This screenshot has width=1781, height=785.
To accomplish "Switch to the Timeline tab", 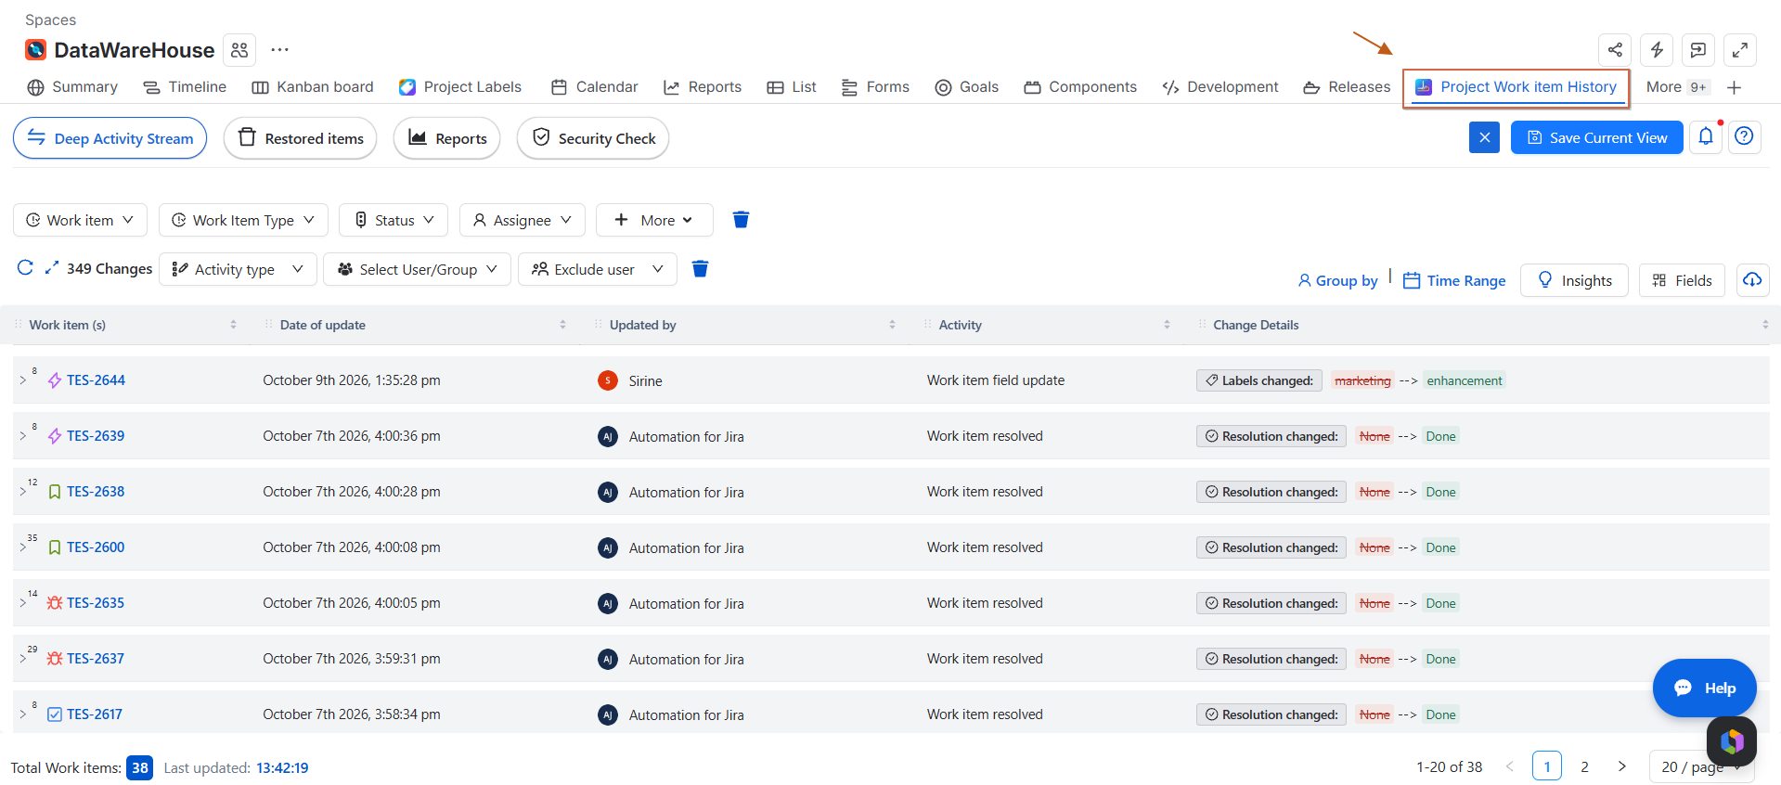I will (185, 87).
